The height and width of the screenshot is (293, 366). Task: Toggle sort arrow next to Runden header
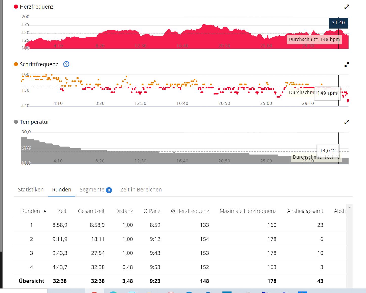click(x=45, y=211)
